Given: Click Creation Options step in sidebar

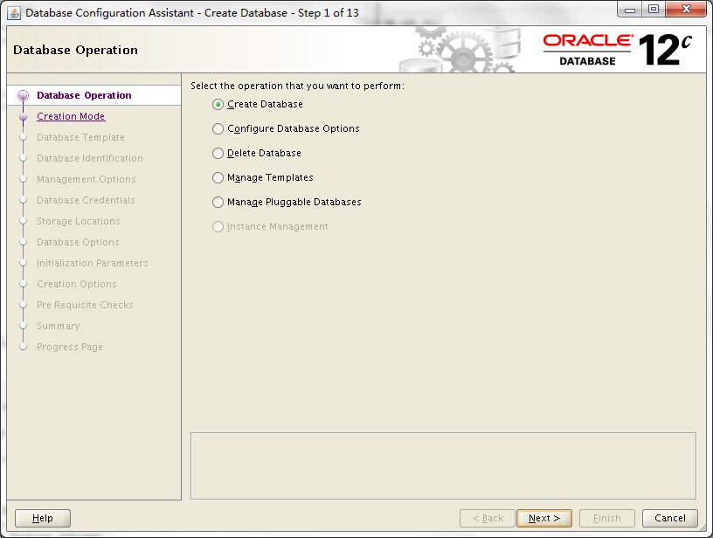Looking at the screenshot, I should coord(76,284).
